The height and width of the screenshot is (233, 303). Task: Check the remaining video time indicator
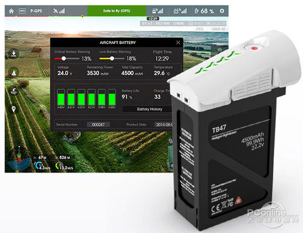point(216,24)
